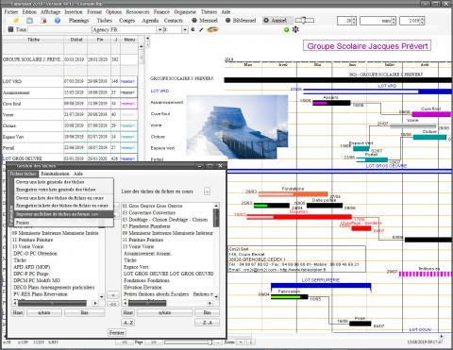Open the Réinitialisation menu in task dialog
Screen dimensions: 453x350
click(x=55, y=174)
